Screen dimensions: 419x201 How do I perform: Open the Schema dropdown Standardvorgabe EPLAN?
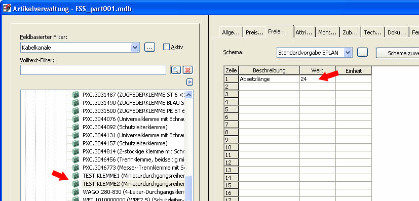click(x=348, y=53)
